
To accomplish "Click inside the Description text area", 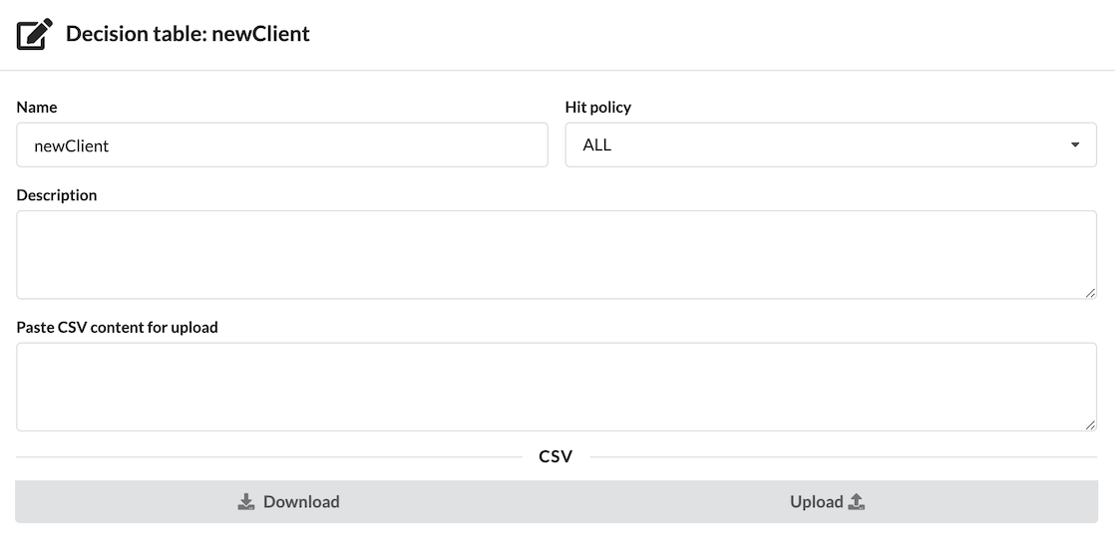I will [557, 254].
